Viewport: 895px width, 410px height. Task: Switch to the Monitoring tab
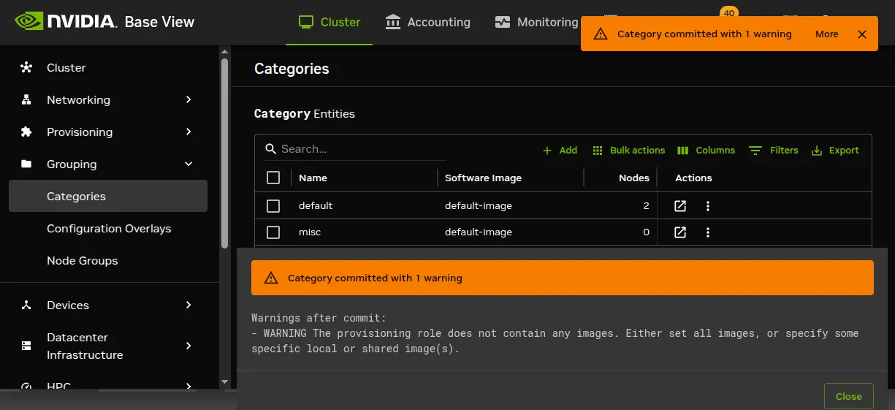pos(536,22)
